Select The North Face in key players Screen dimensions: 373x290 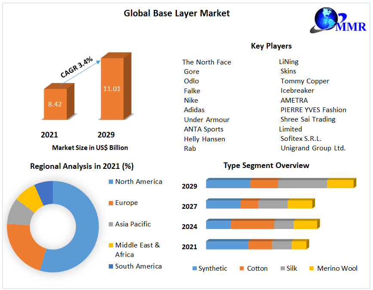tap(206, 62)
